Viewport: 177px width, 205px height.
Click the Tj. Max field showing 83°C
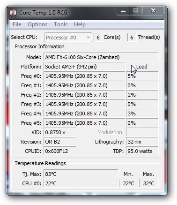(81, 174)
